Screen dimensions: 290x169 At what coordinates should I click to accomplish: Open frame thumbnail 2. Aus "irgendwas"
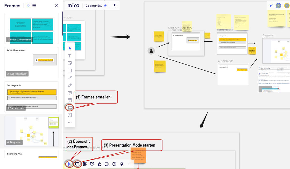click(x=31, y=63)
